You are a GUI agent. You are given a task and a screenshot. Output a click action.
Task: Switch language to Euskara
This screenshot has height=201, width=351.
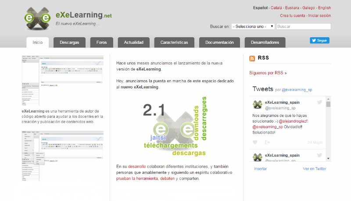click(x=292, y=8)
